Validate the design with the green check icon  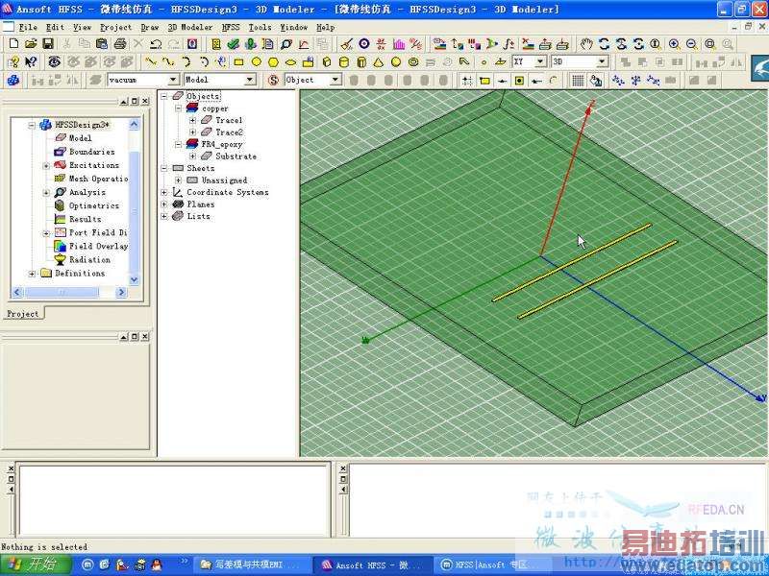click(234, 44)
